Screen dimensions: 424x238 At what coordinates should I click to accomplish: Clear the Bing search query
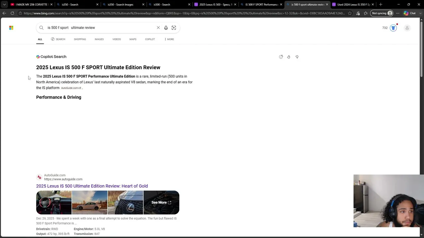(x=158, y=28)
